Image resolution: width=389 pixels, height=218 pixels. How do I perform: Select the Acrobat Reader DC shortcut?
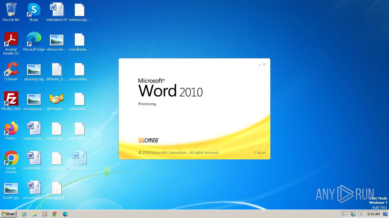11,44
